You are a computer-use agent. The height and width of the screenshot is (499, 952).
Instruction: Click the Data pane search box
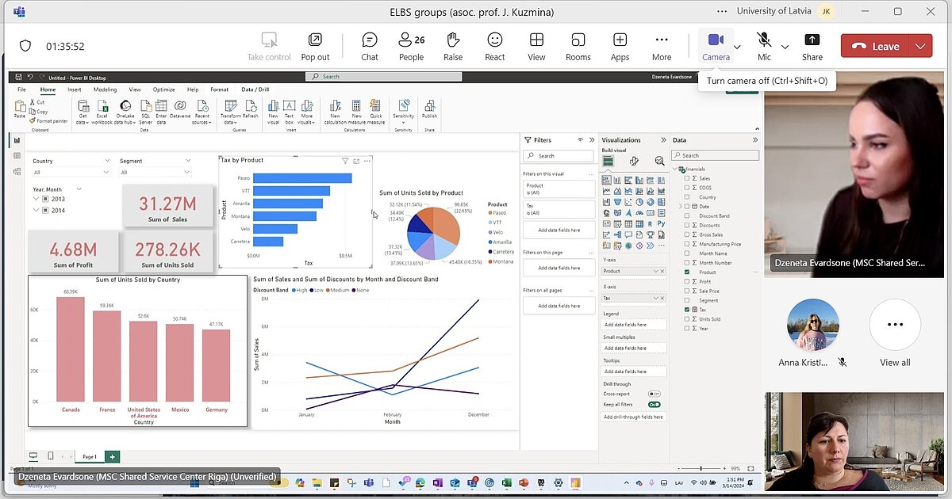[715, 155]
